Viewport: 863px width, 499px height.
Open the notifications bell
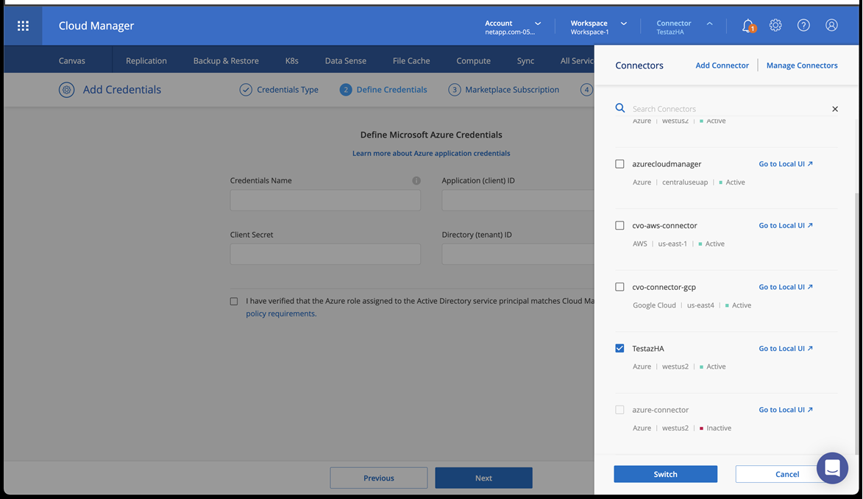coord(748,26)
